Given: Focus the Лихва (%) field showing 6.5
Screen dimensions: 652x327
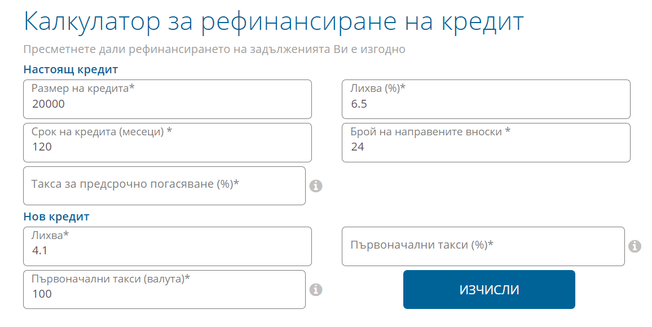Looking at the screenshot, I should point(486,99).
